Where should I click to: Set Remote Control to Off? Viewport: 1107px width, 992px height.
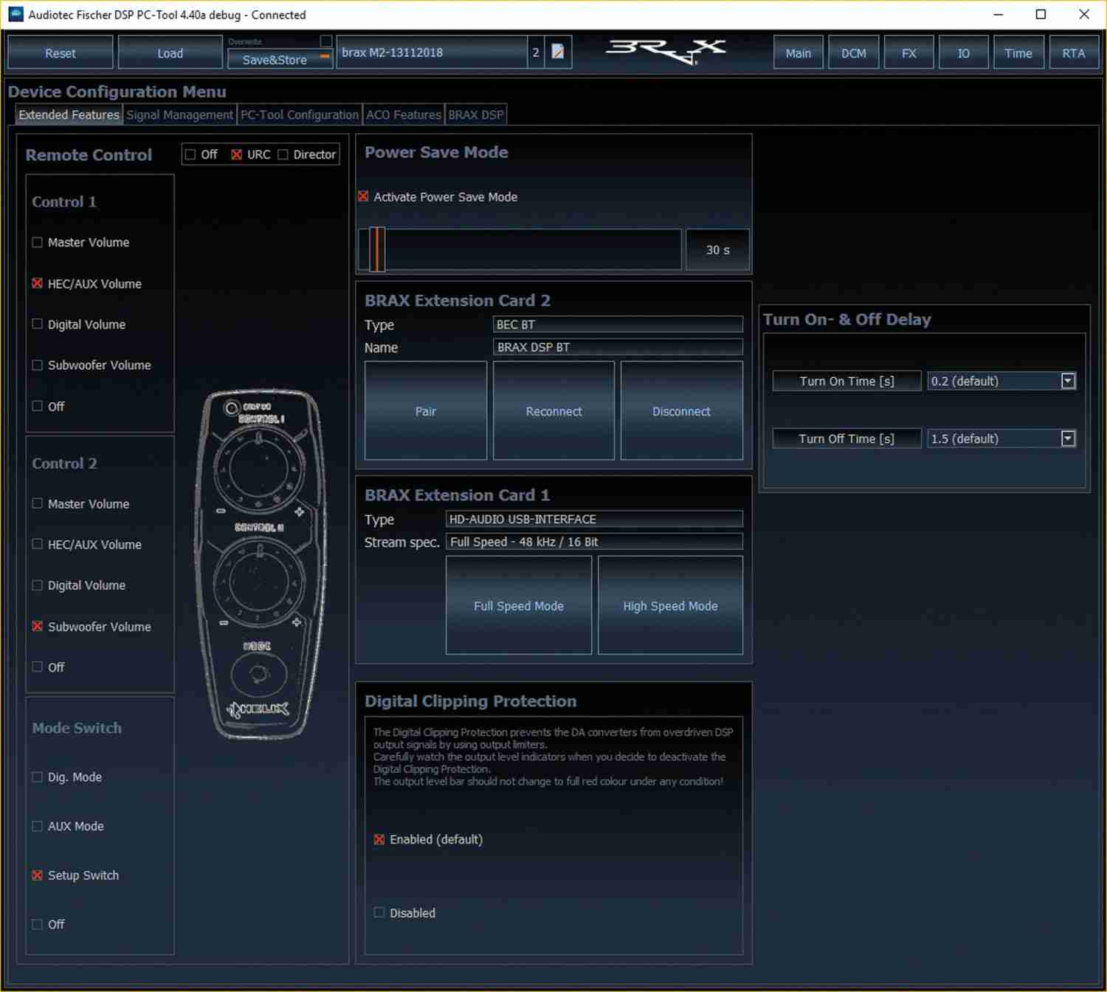(x=191, y=154)
